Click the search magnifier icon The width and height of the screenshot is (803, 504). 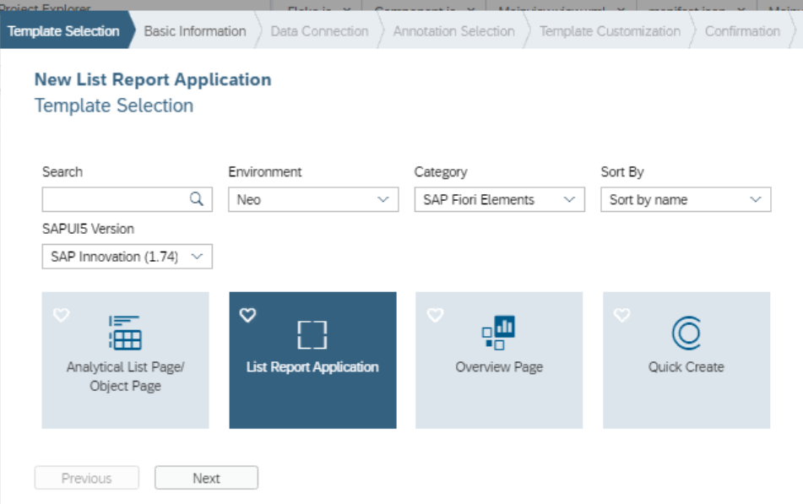[x=196, y=199]
